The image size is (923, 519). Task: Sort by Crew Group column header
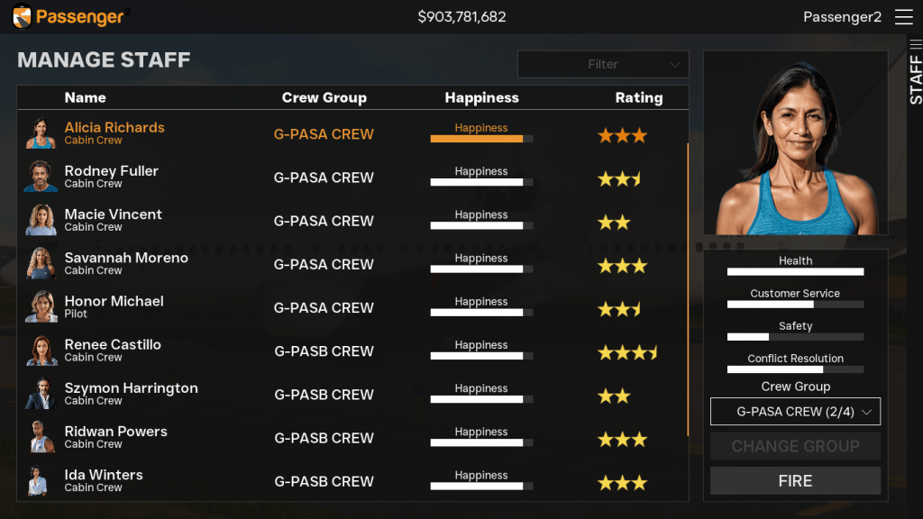coord(324,97)
